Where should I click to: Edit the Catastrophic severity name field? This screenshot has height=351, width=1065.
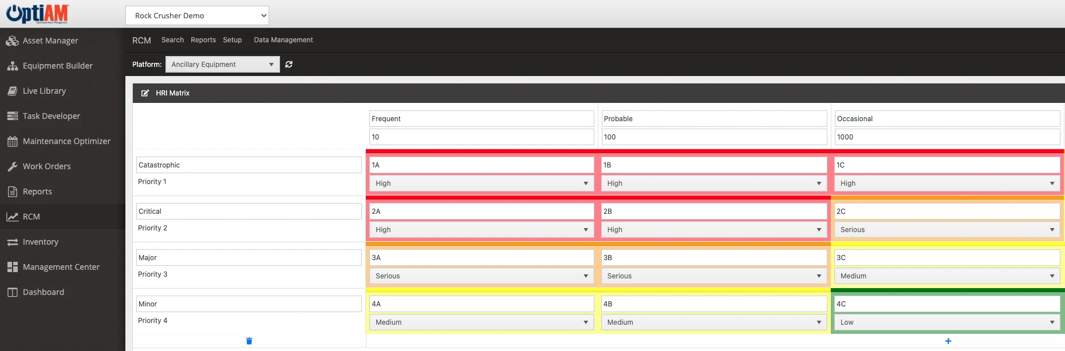point(249,165)
